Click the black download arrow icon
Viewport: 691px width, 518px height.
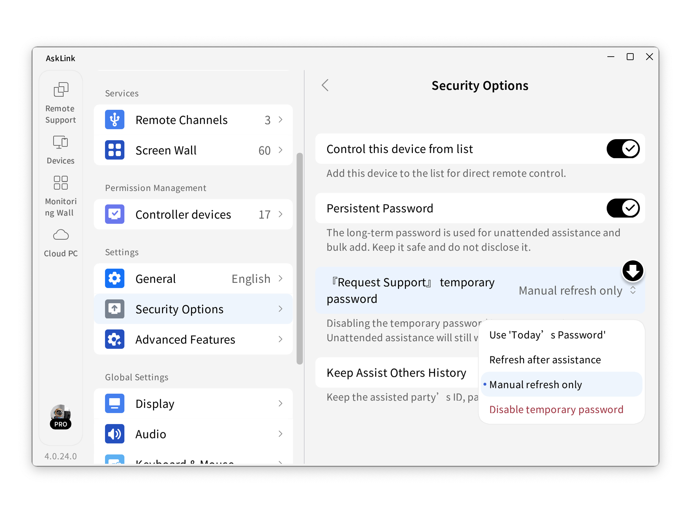(x=633, y=271)
